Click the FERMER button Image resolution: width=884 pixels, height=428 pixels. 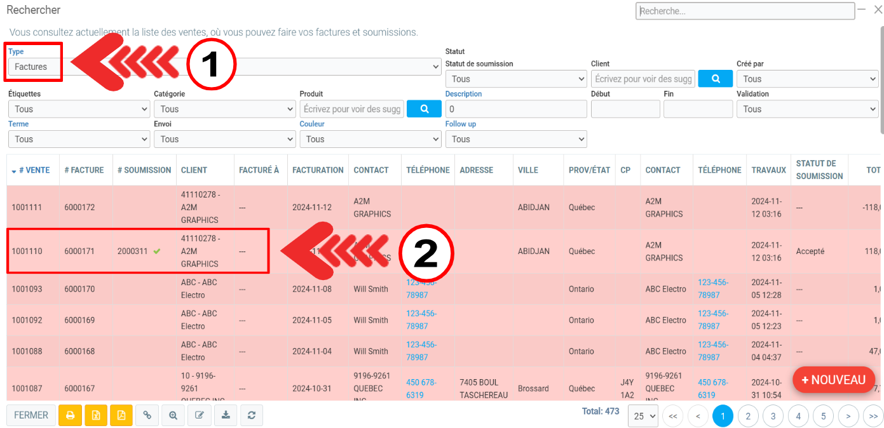coord(31,415)
